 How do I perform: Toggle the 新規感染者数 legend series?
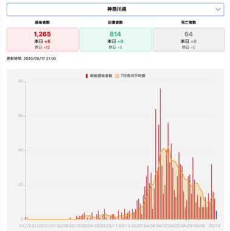tap(99, 76)
